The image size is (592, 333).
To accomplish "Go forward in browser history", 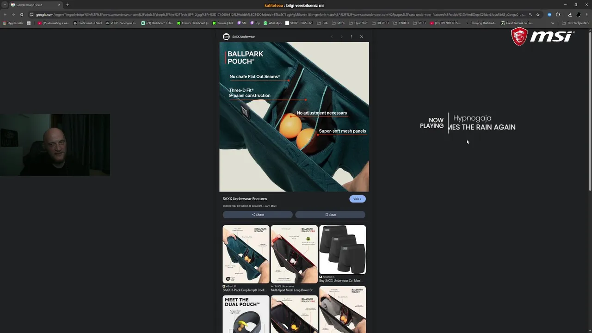I will tap(13, 14).
